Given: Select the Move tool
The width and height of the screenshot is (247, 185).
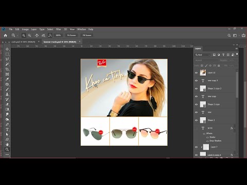Looking at the screenshot, I should click(7, 49).
